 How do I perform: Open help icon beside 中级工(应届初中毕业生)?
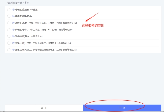click(13, 9)
